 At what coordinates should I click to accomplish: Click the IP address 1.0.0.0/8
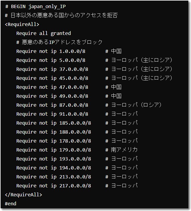click(72, 51)
